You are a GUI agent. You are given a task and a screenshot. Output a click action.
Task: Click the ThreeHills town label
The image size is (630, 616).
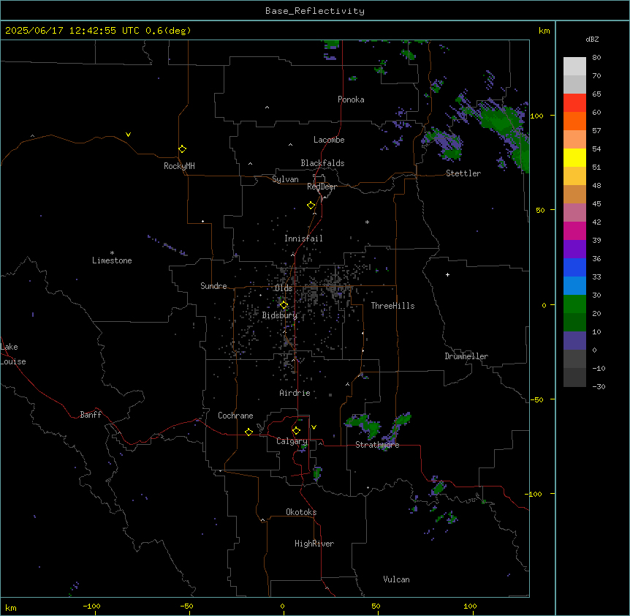point(392,306)
